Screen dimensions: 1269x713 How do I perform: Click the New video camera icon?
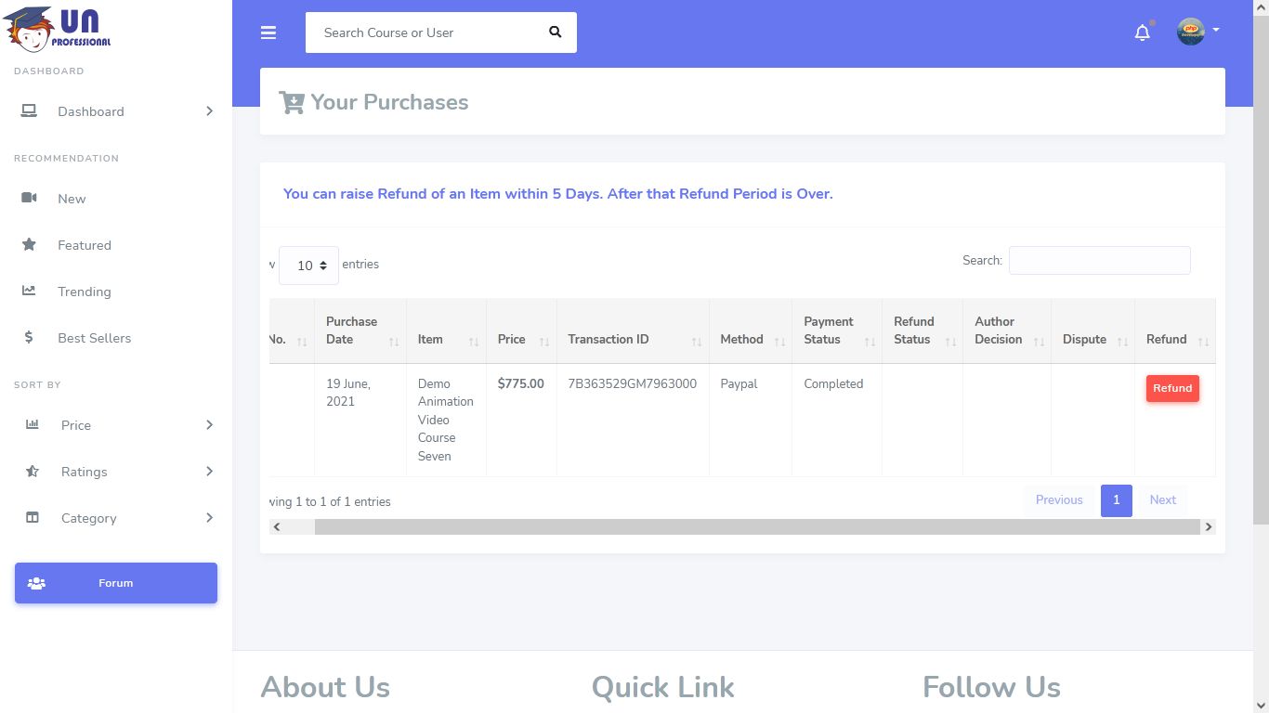29,199
